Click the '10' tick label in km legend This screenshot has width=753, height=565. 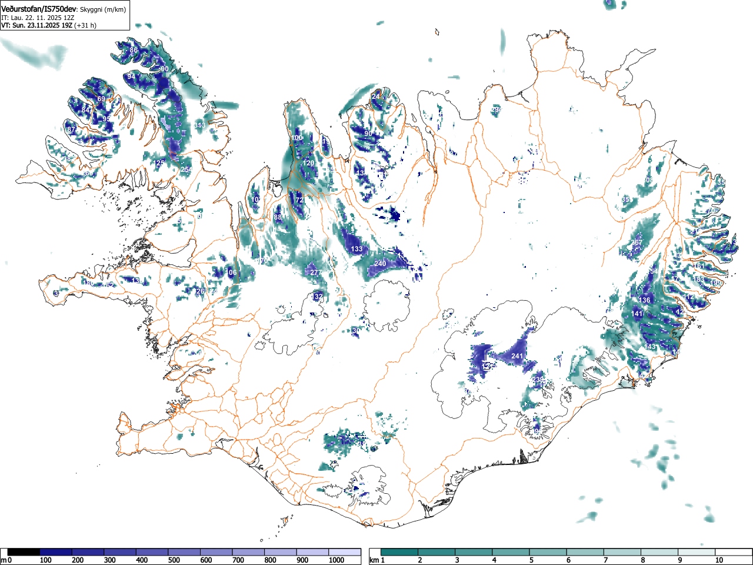coord(719,560)
